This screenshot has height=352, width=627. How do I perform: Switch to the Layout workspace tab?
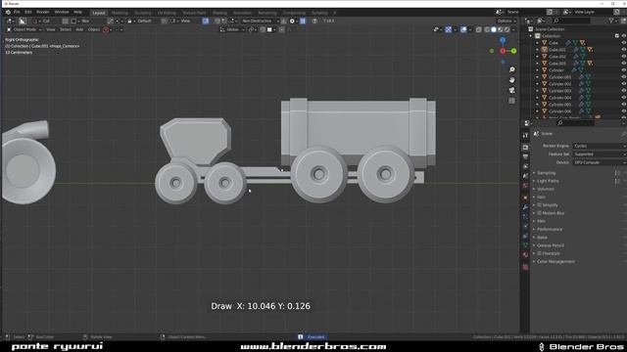coord(99,13)
